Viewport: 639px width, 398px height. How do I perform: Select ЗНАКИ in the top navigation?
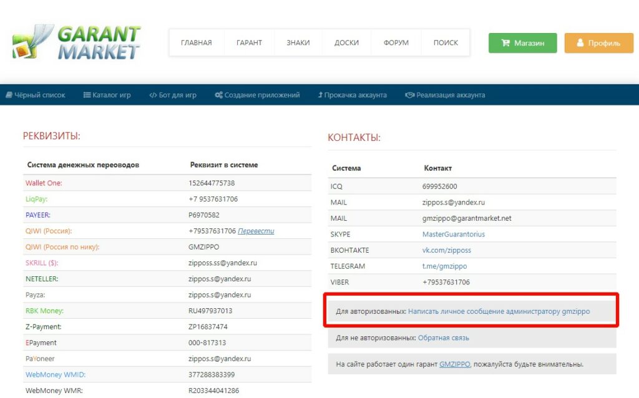[x=298, y=43]
